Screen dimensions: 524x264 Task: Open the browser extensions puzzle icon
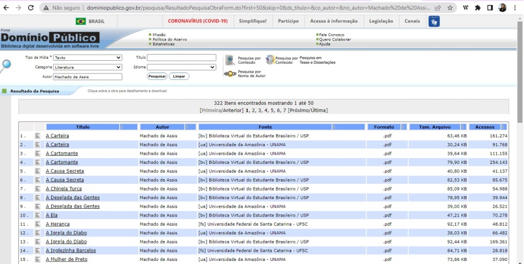(x=477, y=8)
